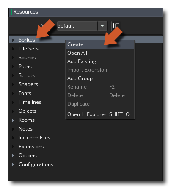Viewport: 171px width, 189px height.
Task: Select the Fonts resource folder
Action: pyautogui.click(x=25, y=93)
